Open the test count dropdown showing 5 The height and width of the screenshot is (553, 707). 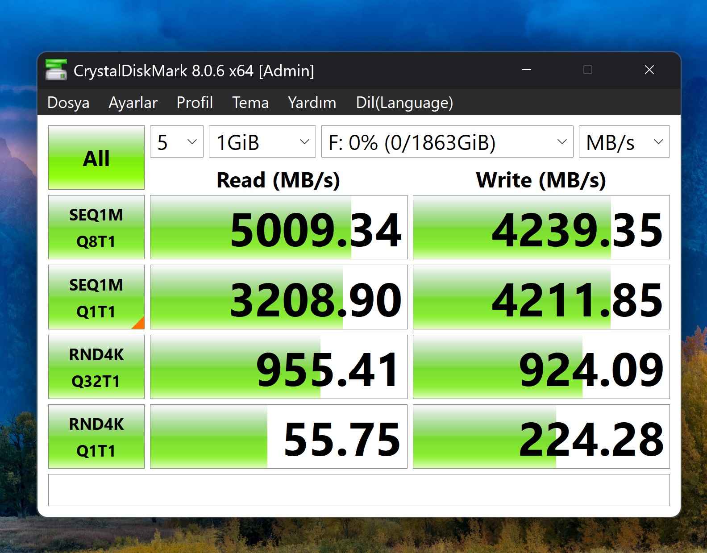pyautogui.click(x=177, y=142)
